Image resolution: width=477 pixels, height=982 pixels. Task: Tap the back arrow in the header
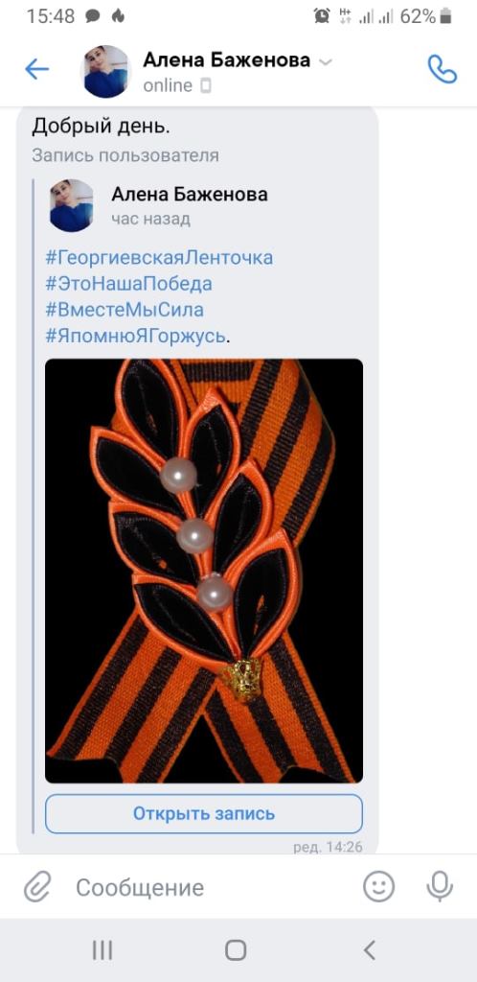click(x=36, y=69)
